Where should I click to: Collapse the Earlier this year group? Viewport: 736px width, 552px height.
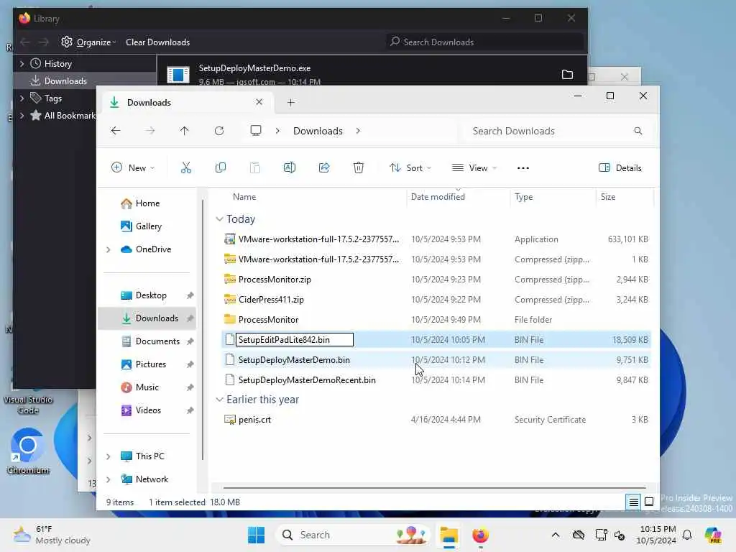pos(219,400)
